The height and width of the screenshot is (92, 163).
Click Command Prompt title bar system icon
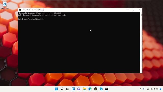coord(20,10)
